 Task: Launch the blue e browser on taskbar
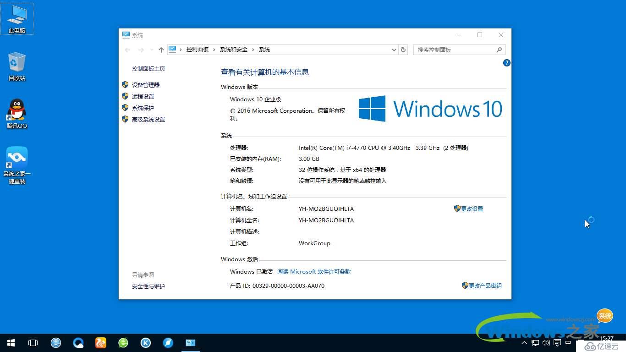[x=56, y=343]
